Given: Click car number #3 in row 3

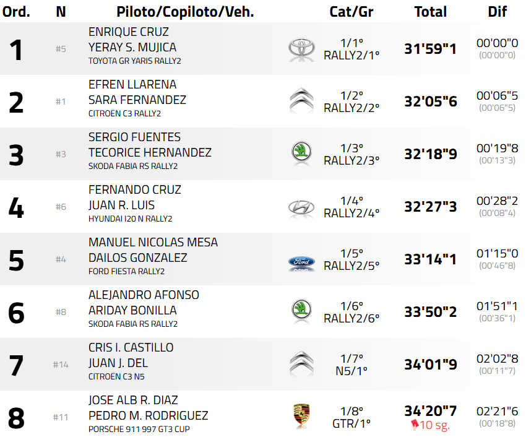Looking at the screenshot, I should click(61, 154).
